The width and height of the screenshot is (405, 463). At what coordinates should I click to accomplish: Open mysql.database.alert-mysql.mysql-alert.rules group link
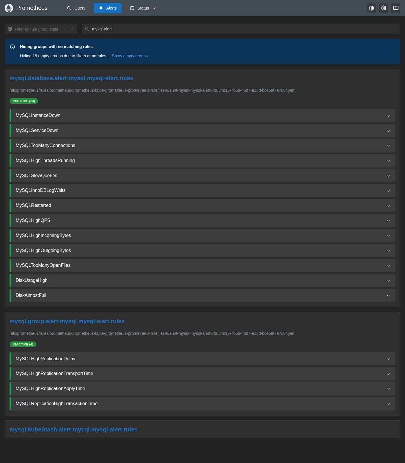pyautogui.click(x=71, y=78)
